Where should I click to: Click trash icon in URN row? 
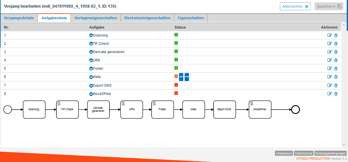click(x=336, y=60)
